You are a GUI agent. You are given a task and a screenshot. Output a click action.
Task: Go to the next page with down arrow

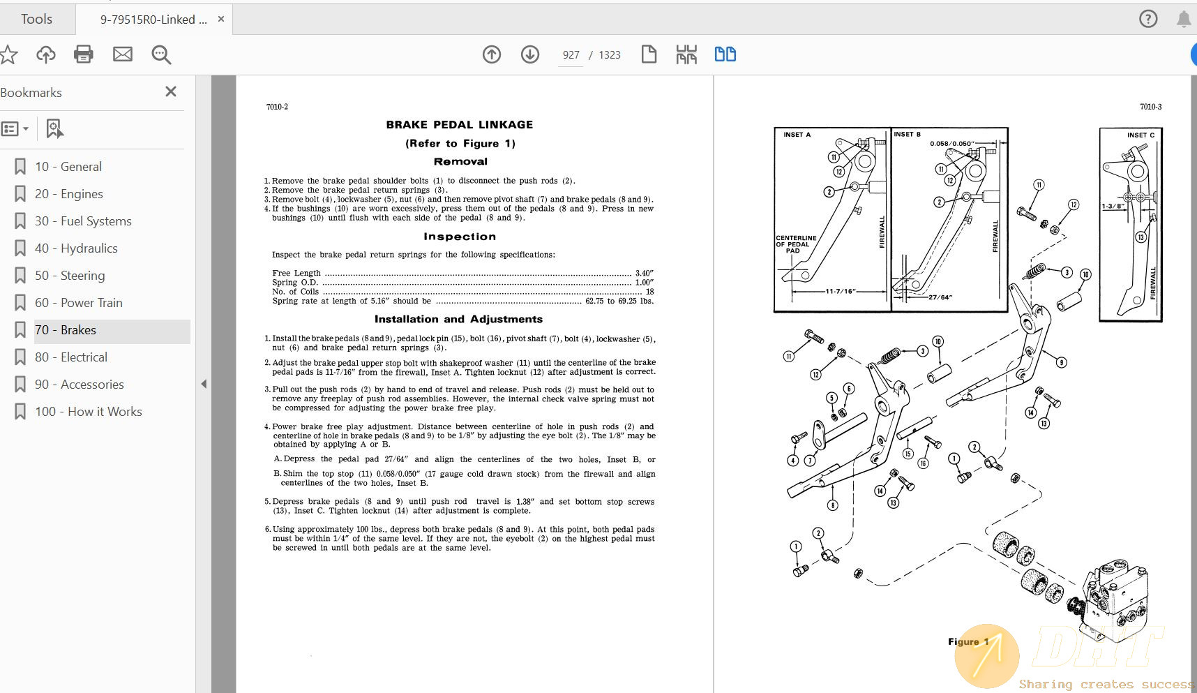coord(530,54)
